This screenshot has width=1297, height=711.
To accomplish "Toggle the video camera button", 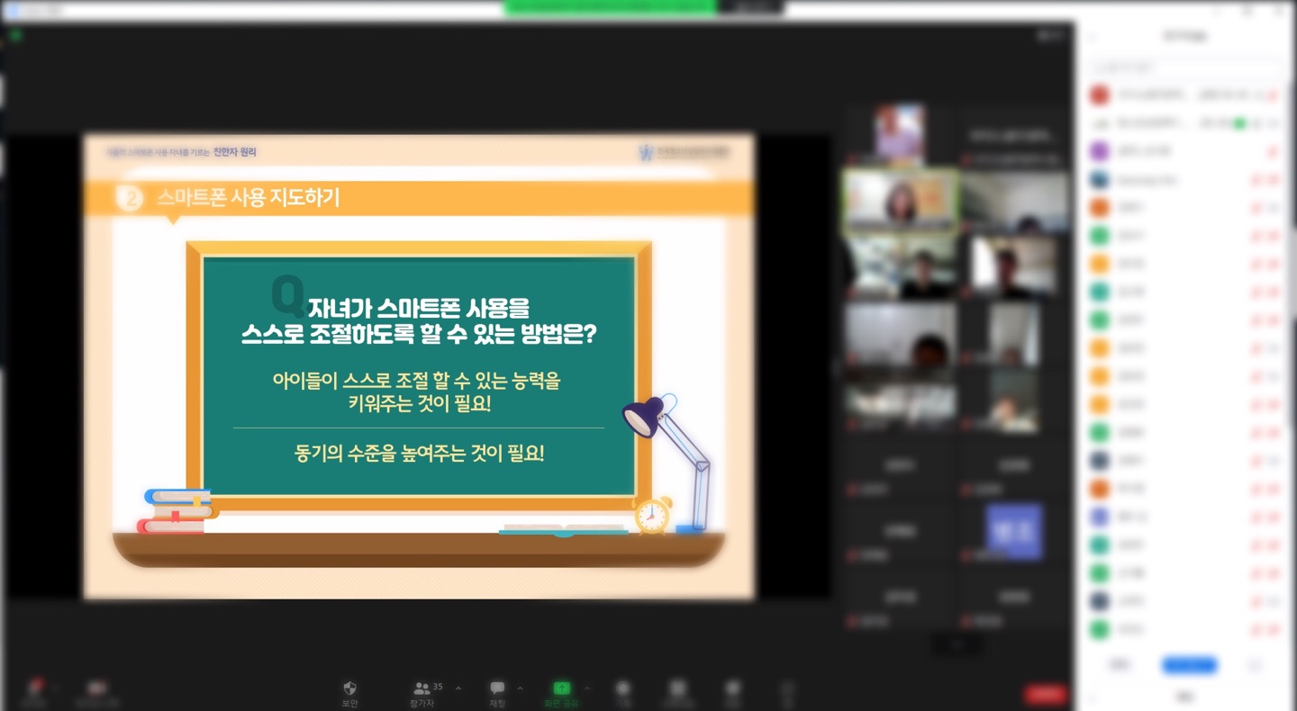I will (x=96, y=688).
